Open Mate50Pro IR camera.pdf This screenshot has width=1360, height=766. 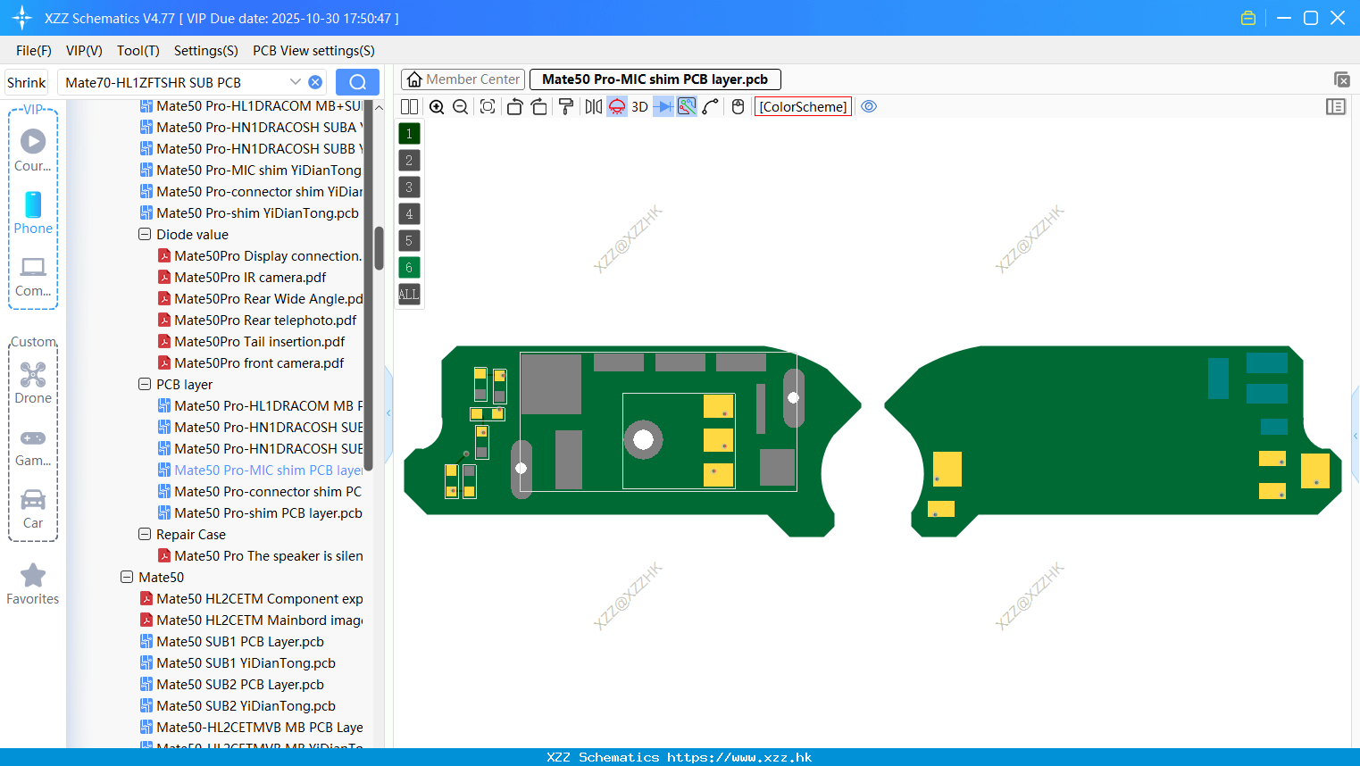pyautogui.click(x=250, y=278)
